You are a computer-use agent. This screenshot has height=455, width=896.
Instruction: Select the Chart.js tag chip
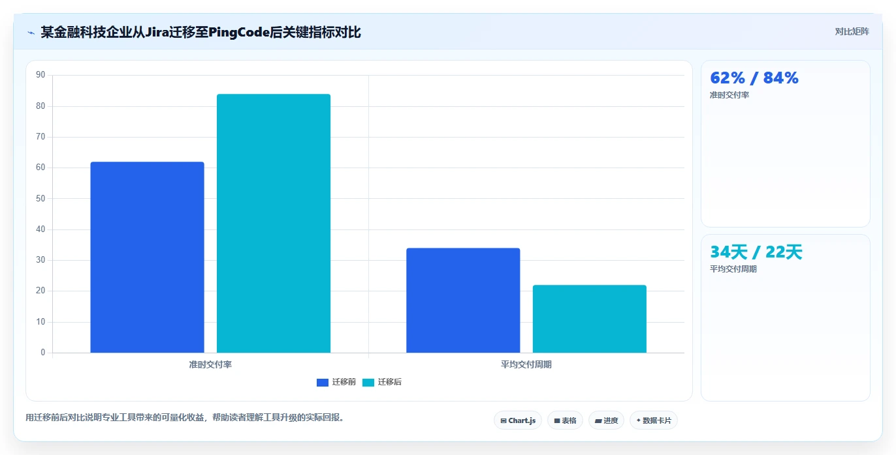[518, 420]
